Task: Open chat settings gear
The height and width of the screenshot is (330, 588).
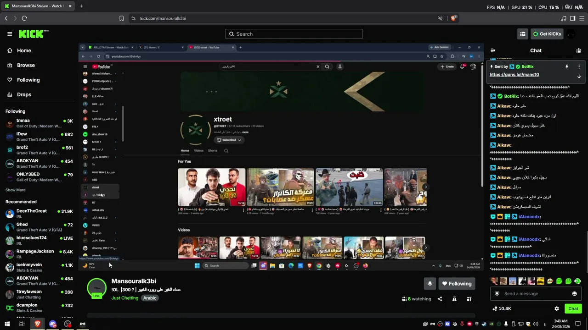Action: (x=557, y=309)
